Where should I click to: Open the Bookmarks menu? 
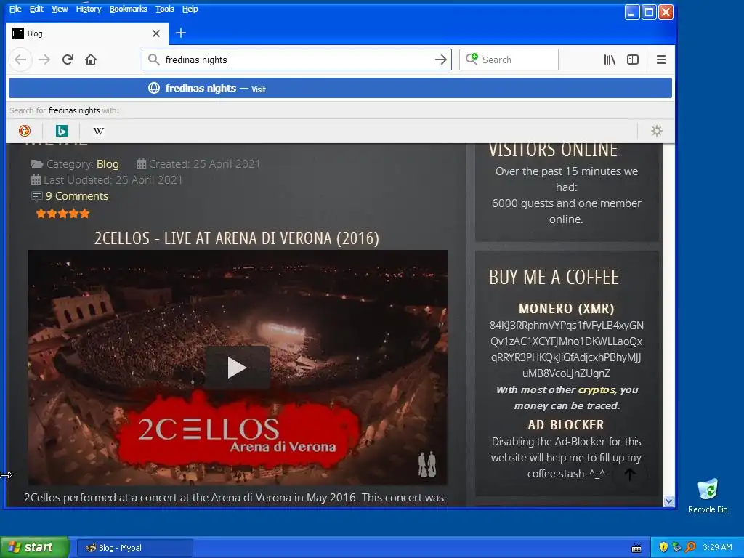pos(128,9)
